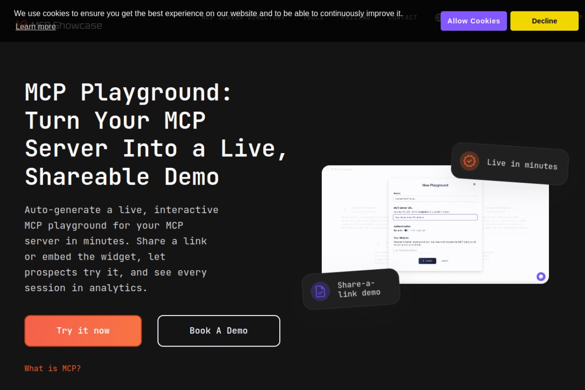Click the Share-a-link demo badge
585x390 pixels.
pos(351,289)
